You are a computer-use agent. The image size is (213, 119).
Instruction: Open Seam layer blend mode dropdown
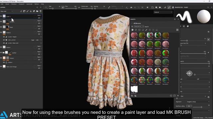click(x=39, y=26)
